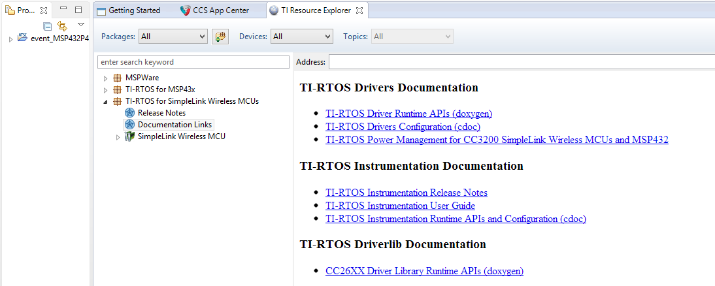This screenshot has height=286, width=715.
Task: Open the Devices dropdown
Action: [x=302, y=37]
